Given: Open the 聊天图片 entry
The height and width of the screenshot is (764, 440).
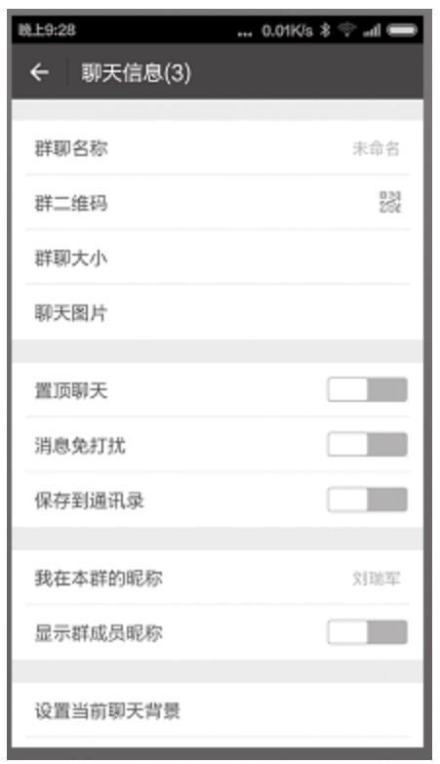Looking at the screenshot, I should click(x=218, y=312).
